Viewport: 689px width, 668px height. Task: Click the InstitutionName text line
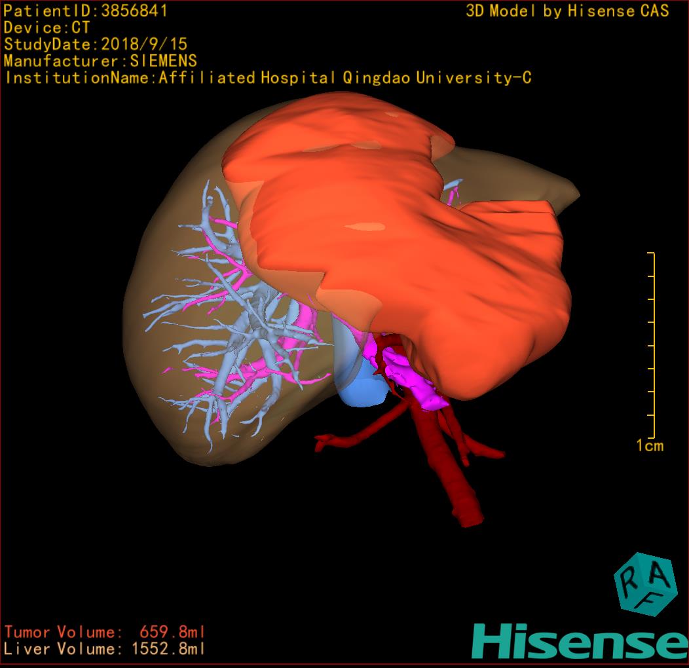267,78
